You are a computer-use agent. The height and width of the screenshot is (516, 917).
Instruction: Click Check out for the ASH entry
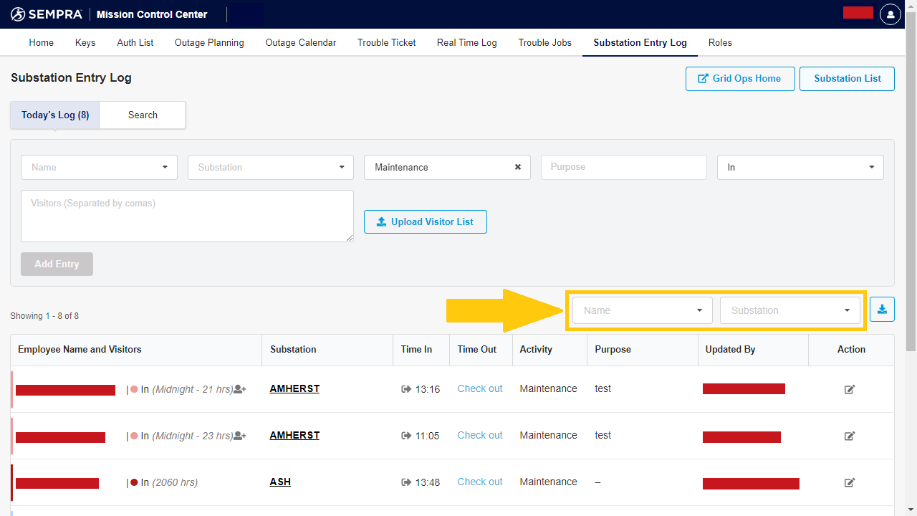coord(479,482)
